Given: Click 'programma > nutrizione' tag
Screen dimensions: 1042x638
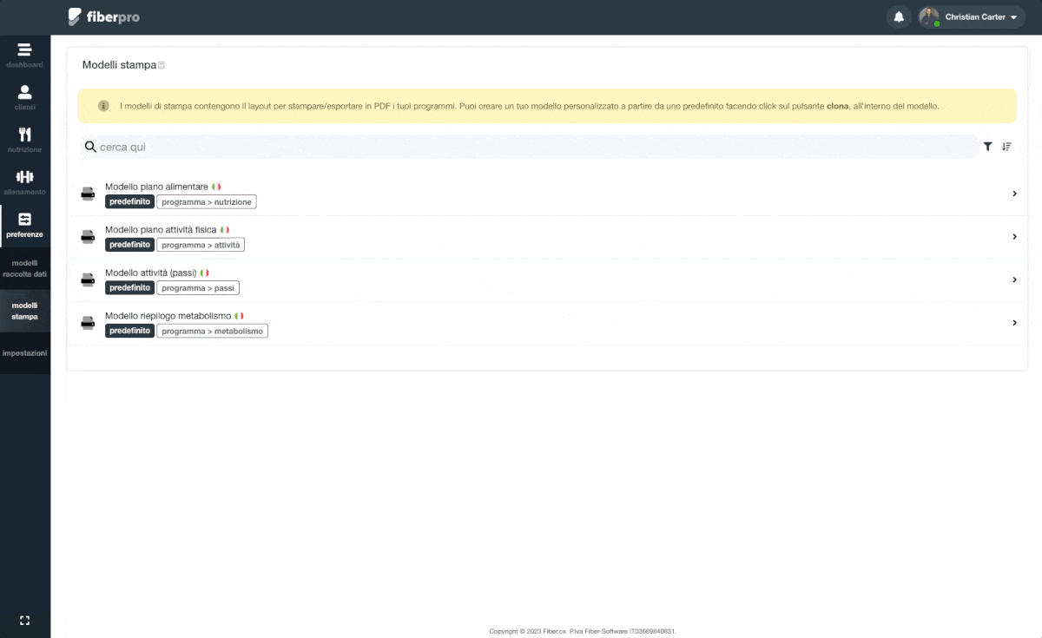Looking at the screenshot, I should click(207, 201).
